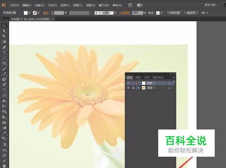
Task: Expand 图层 1 with disclosure triangle
Action: pos(139,88)
